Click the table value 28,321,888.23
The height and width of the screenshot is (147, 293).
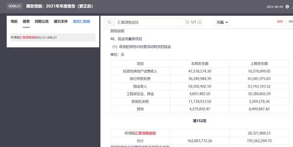[x=259, y=133]
